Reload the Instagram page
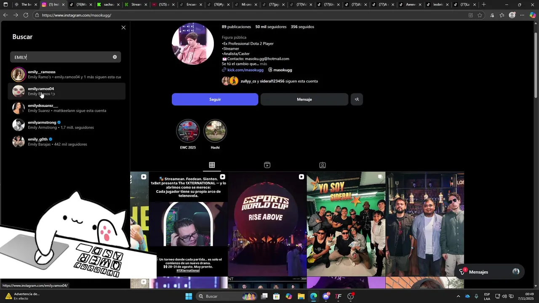The height and width of the screenshot is (303, 539). pos(26,15)
